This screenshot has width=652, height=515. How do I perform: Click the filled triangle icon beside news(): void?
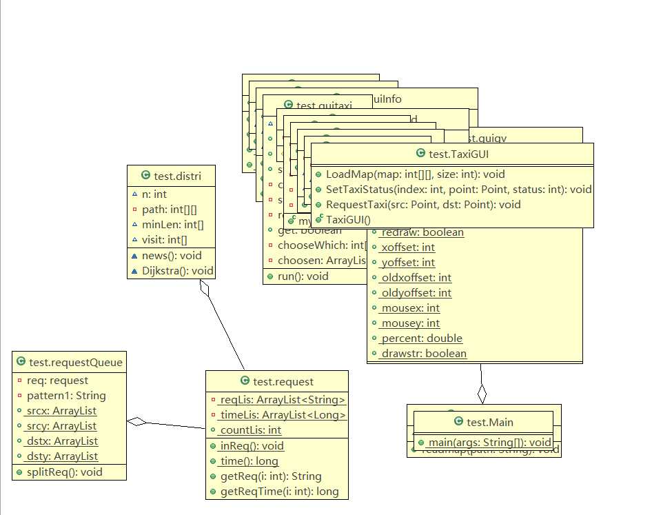134,256
